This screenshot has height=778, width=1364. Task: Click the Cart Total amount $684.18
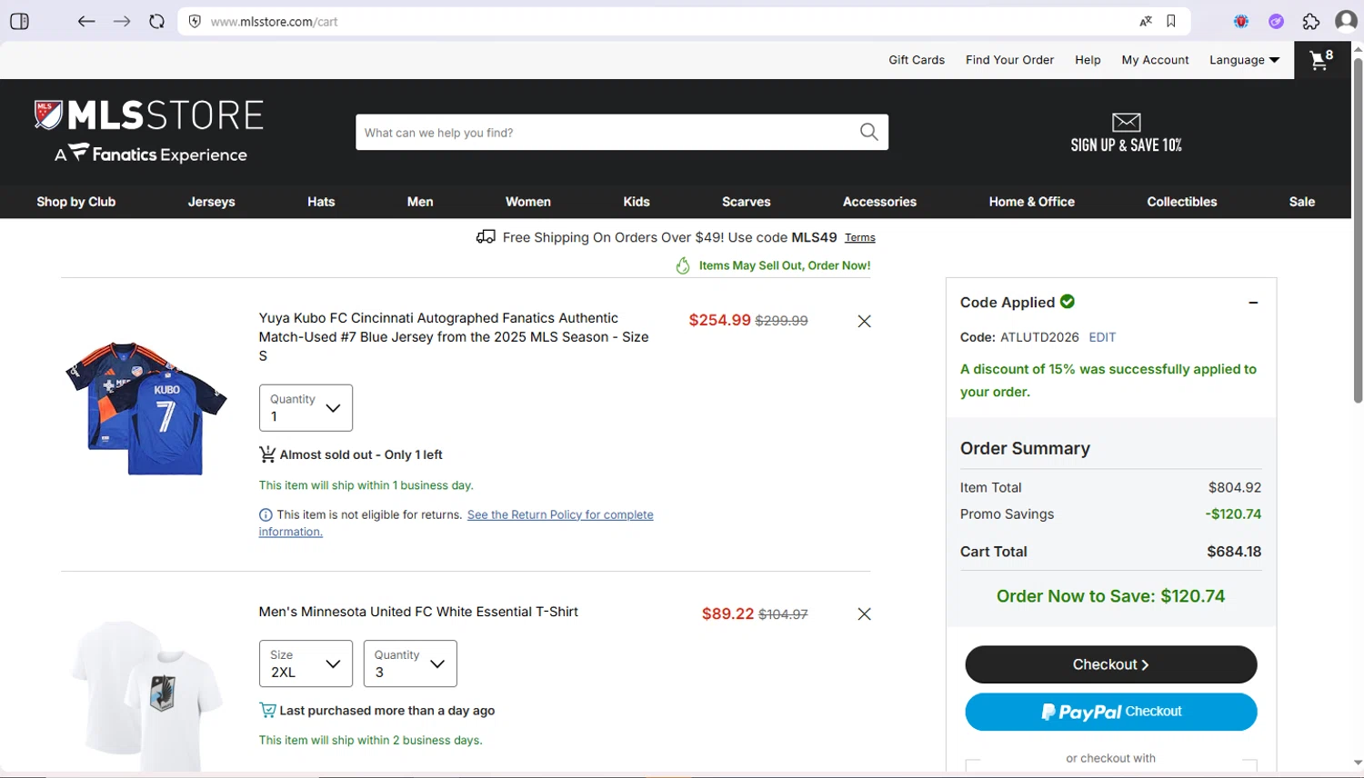click(x=1234, y=552)
